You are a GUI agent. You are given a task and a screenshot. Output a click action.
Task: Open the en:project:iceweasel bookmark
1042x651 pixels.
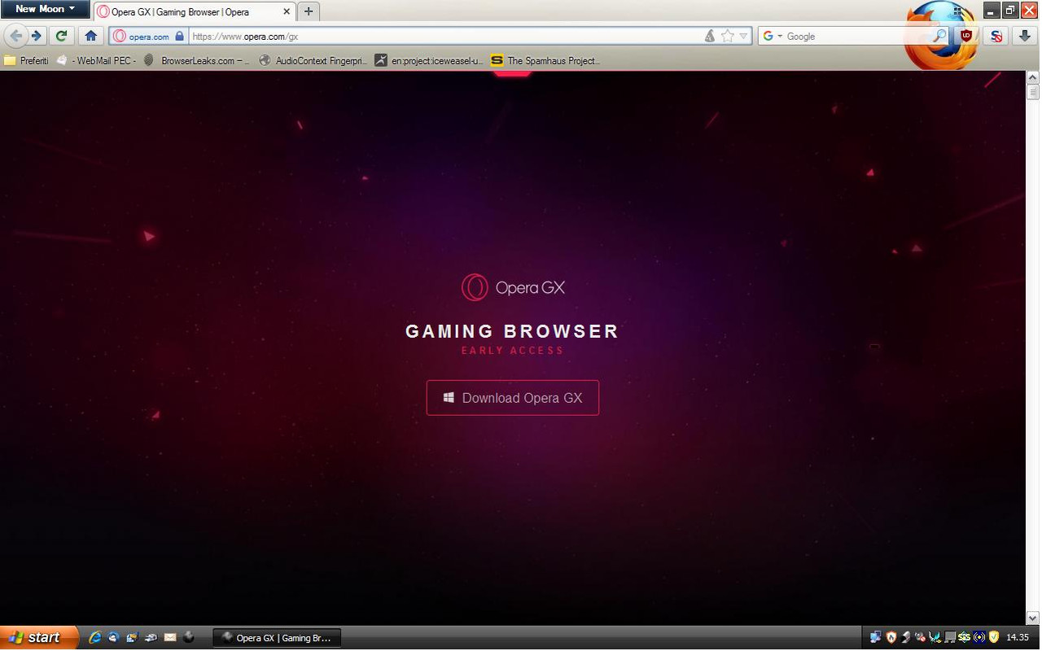point(429,60)
